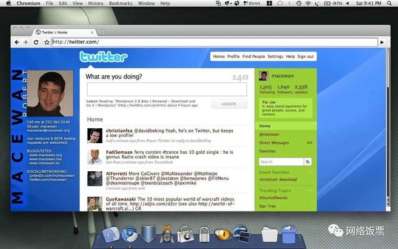Click the Twitter logo
398x249 pixels.
click(x=104, y=57)
